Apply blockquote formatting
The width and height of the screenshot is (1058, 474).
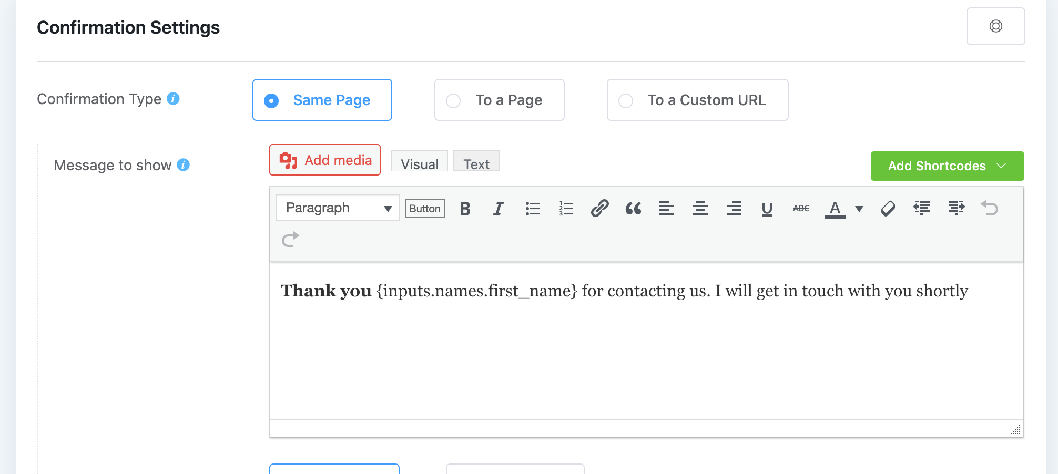click(633, 209)
